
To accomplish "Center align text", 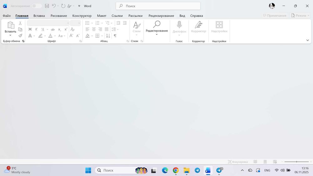I will [x=94, y=29].
